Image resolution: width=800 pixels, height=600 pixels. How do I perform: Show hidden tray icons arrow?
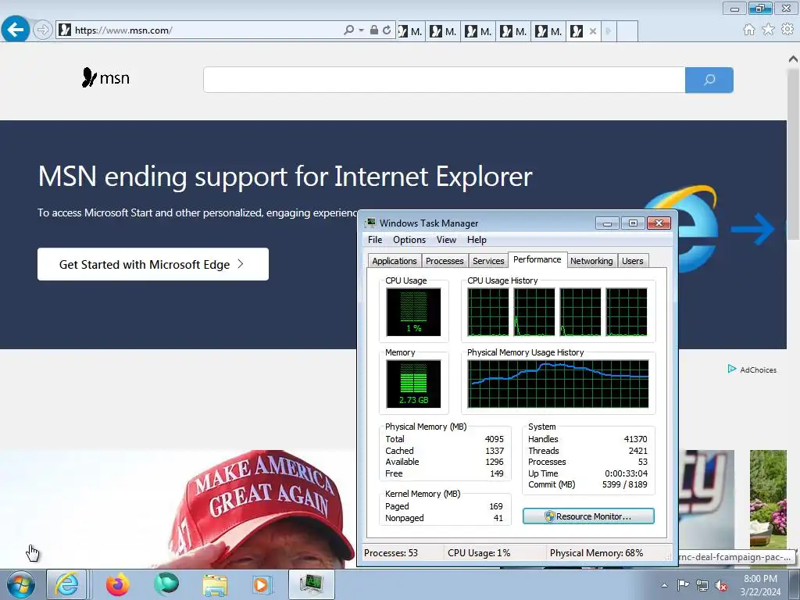tap(664, 585)
